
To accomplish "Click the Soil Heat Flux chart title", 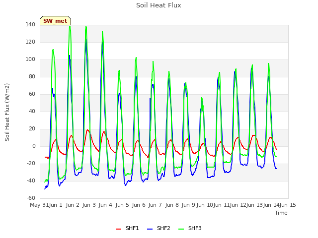I will [x=159, y=5].
